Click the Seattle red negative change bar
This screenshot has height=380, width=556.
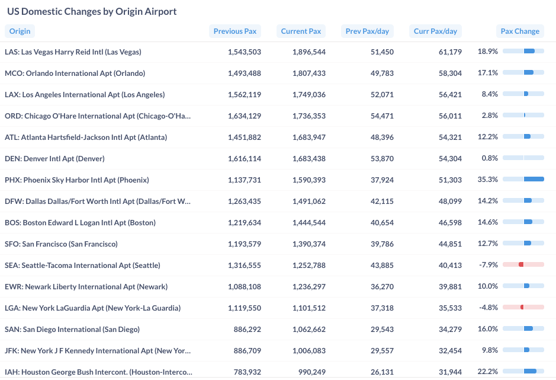tap(523, 264)
